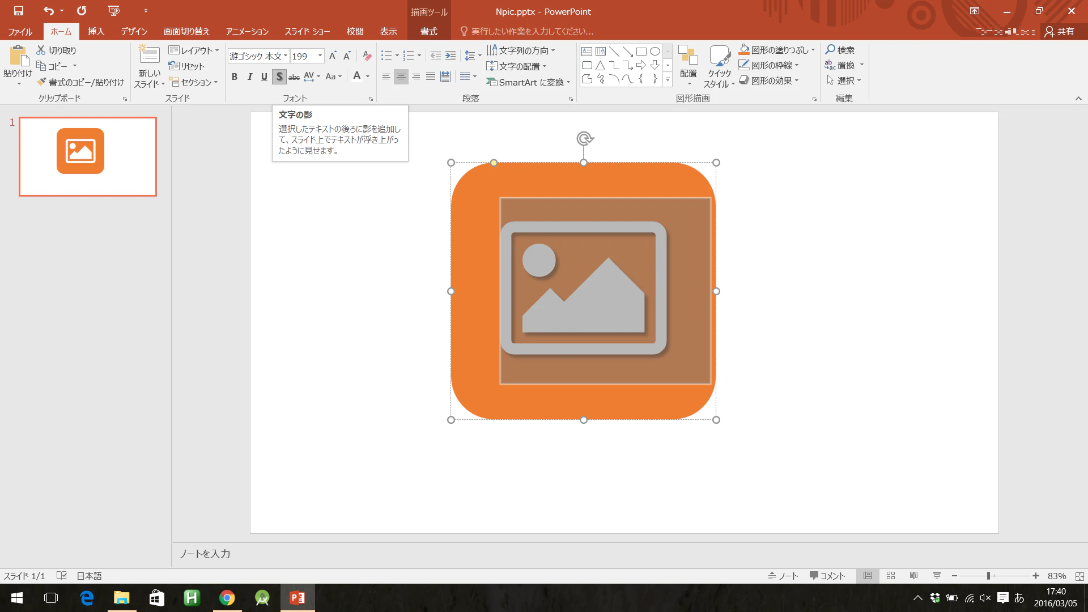Toggle text shadow (S) button

(279, 76)
